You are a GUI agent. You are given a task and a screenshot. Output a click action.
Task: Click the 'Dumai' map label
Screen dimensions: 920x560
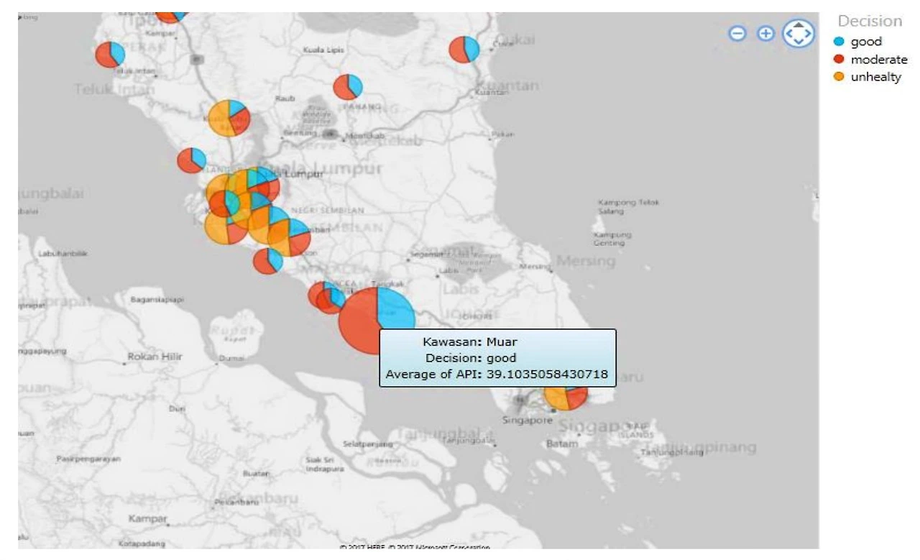click(x=231, y=357)
